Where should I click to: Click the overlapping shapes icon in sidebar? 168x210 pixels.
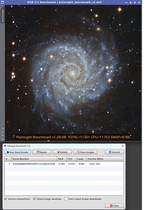[x=3, y=135]
